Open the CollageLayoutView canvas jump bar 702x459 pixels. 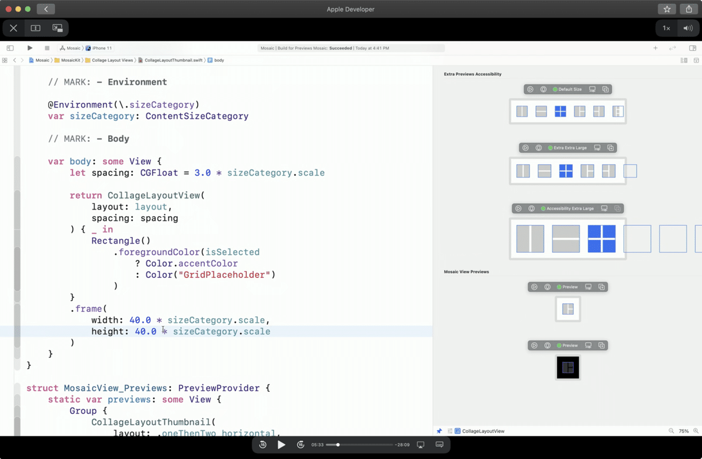(480, 431)
